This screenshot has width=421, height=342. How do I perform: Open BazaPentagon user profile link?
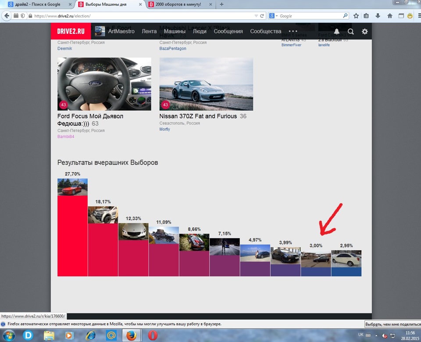click(173, 48)
